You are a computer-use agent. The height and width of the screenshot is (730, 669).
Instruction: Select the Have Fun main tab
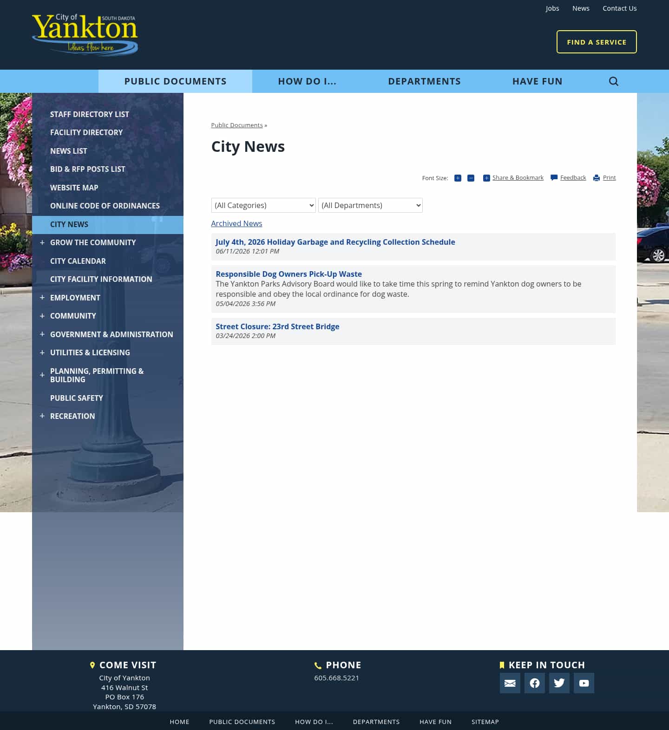tap(537, 81)
